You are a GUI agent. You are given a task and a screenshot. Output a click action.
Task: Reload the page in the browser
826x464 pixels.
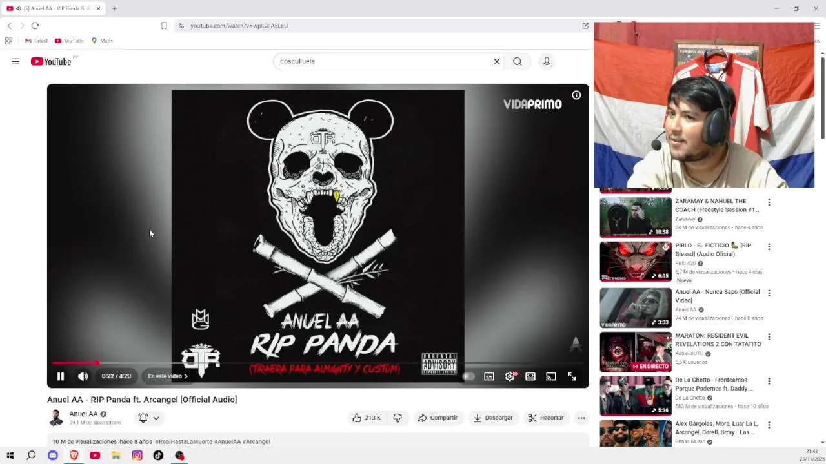click(35, 26)
